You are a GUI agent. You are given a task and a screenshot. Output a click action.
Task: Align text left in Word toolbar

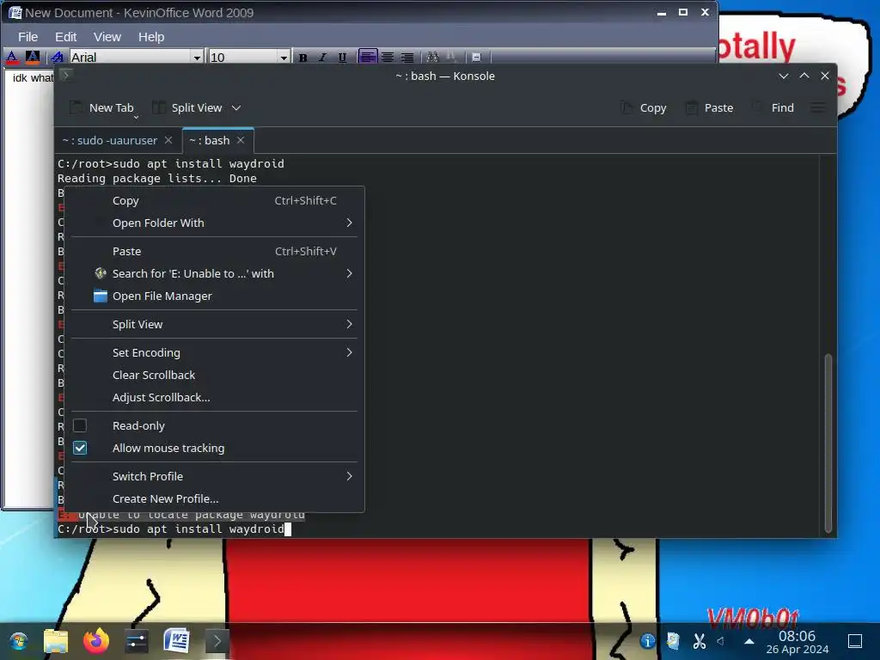pos(368,58)
